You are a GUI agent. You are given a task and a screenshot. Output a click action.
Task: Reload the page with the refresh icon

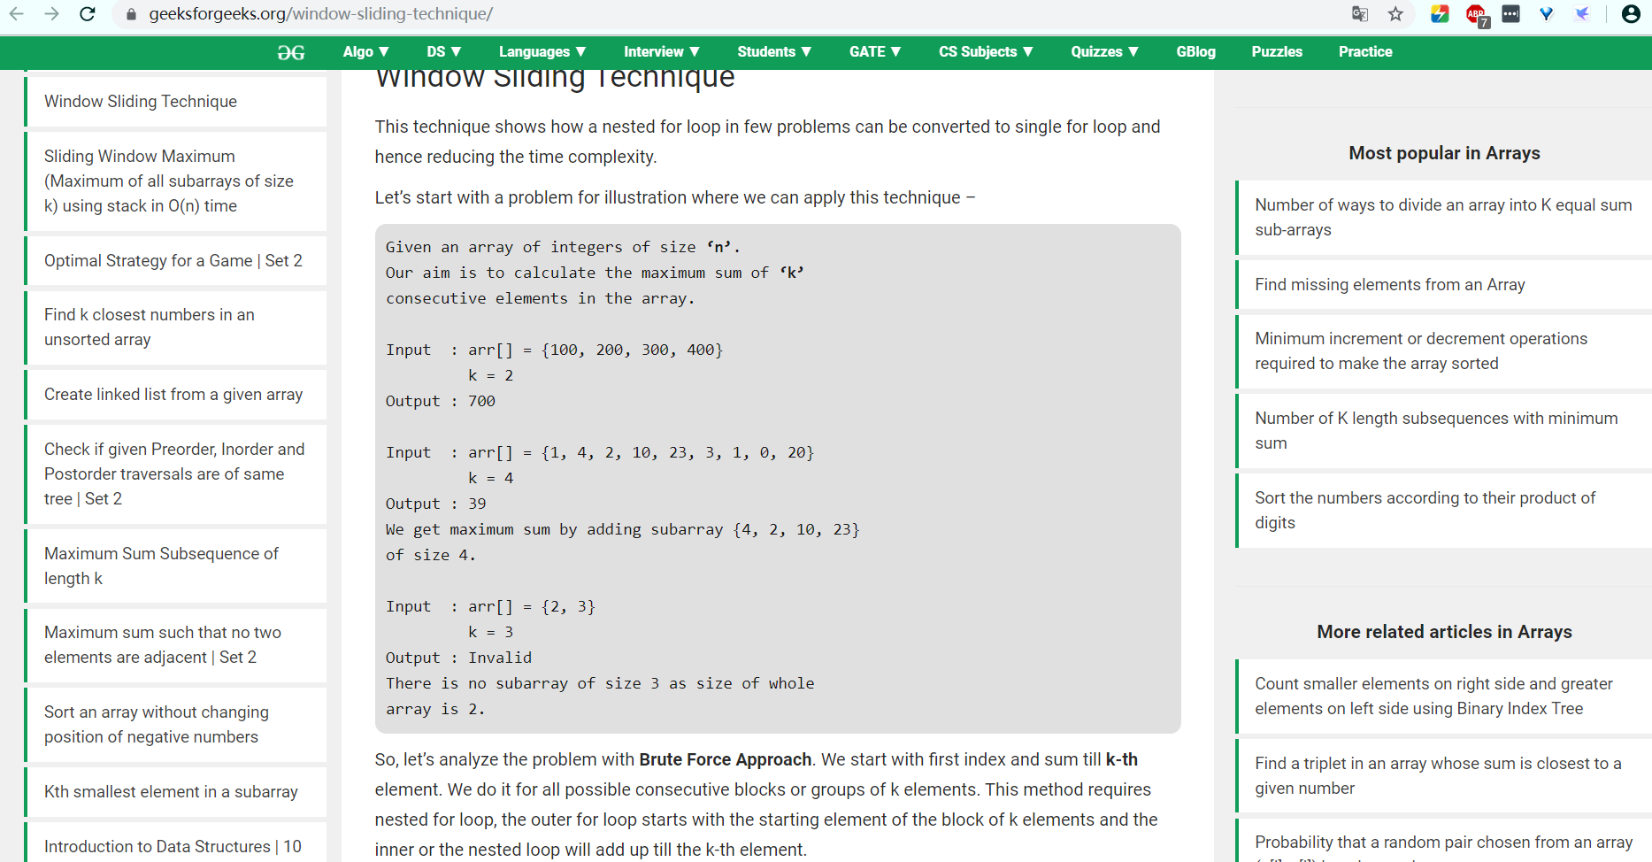point(87,14)
